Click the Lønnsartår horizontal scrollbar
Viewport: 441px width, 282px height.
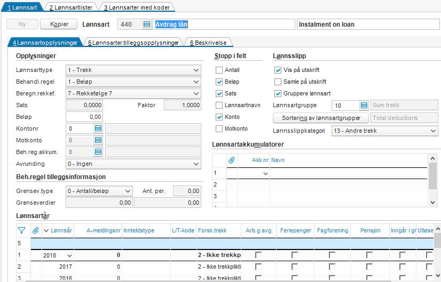[x=208, y=281]
